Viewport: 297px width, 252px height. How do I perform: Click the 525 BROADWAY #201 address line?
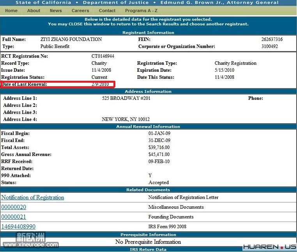tap(126, 98)
